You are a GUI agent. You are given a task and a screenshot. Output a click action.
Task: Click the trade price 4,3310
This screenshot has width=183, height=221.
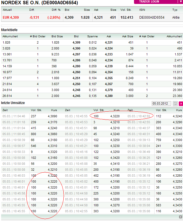tap(53, 146)
